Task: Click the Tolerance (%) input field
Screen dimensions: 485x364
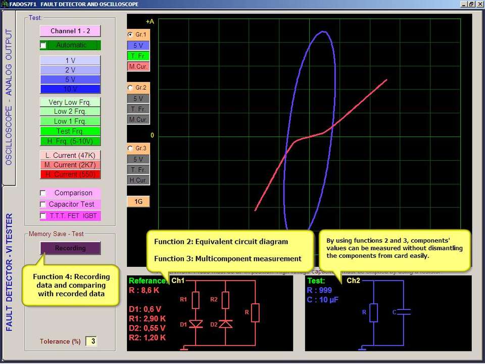Action: click(x=91, y=341)
